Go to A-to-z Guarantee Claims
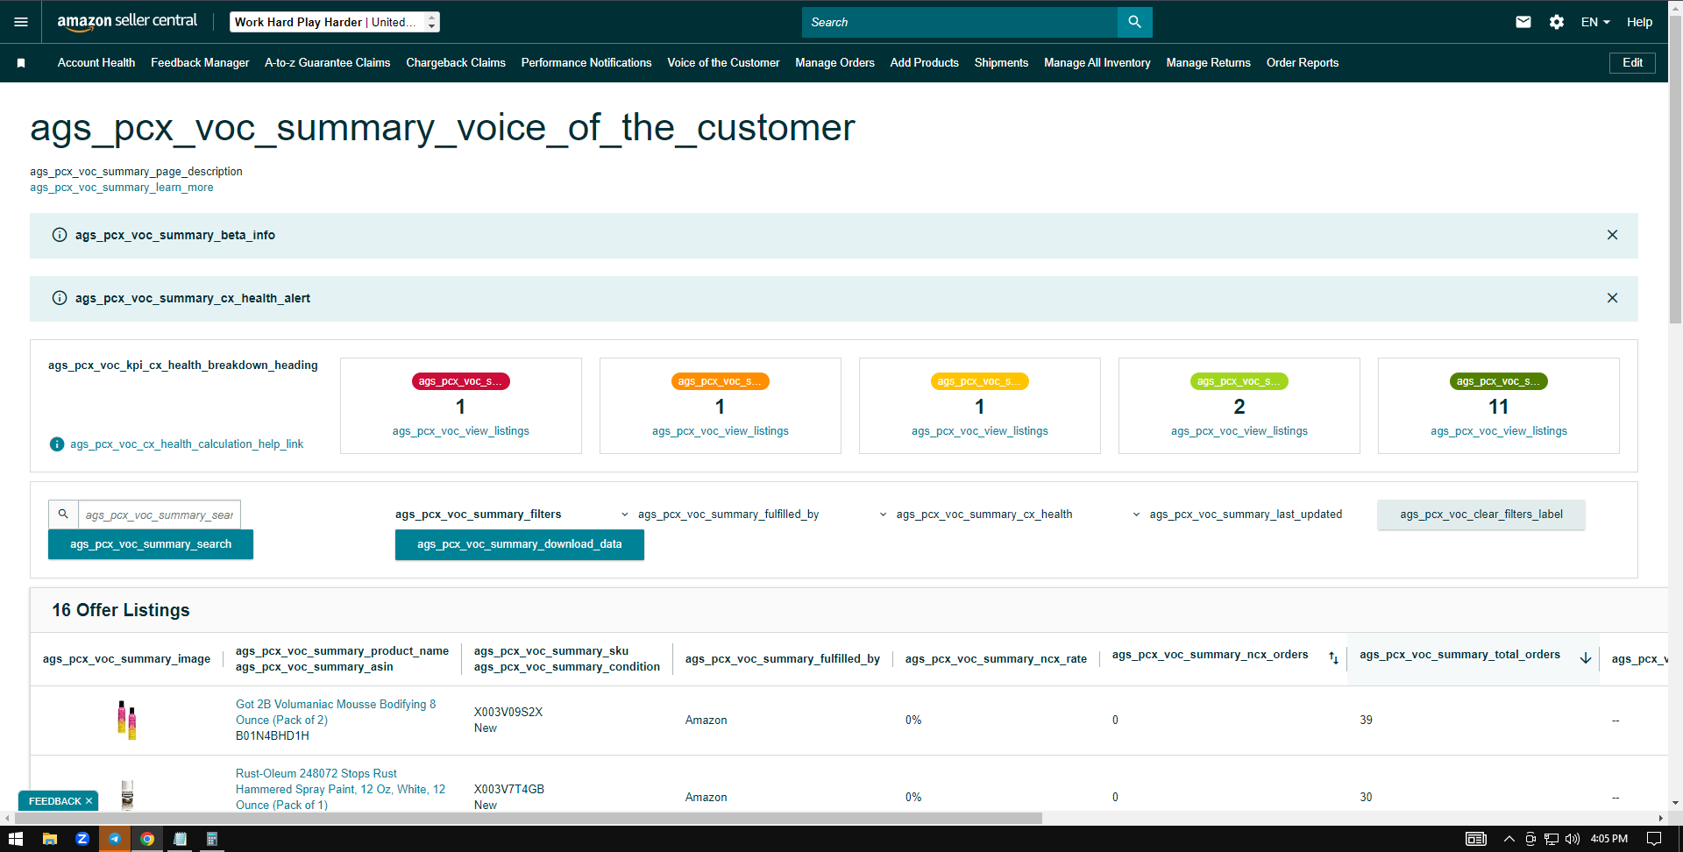This screenshot has height=852, width=1683. (328, 63)
